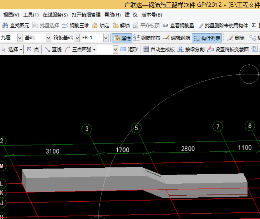The height and width of the screenshot is (219, 260).
Task: Click the 平齐板顶 tool
Action: click(146, 26)
